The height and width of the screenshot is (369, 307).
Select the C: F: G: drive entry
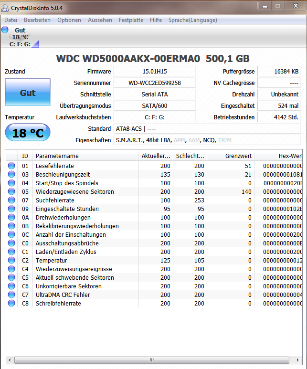pyautogui.click(x=20, y=44)
